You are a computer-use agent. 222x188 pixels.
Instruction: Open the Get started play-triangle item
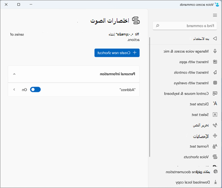215,39
